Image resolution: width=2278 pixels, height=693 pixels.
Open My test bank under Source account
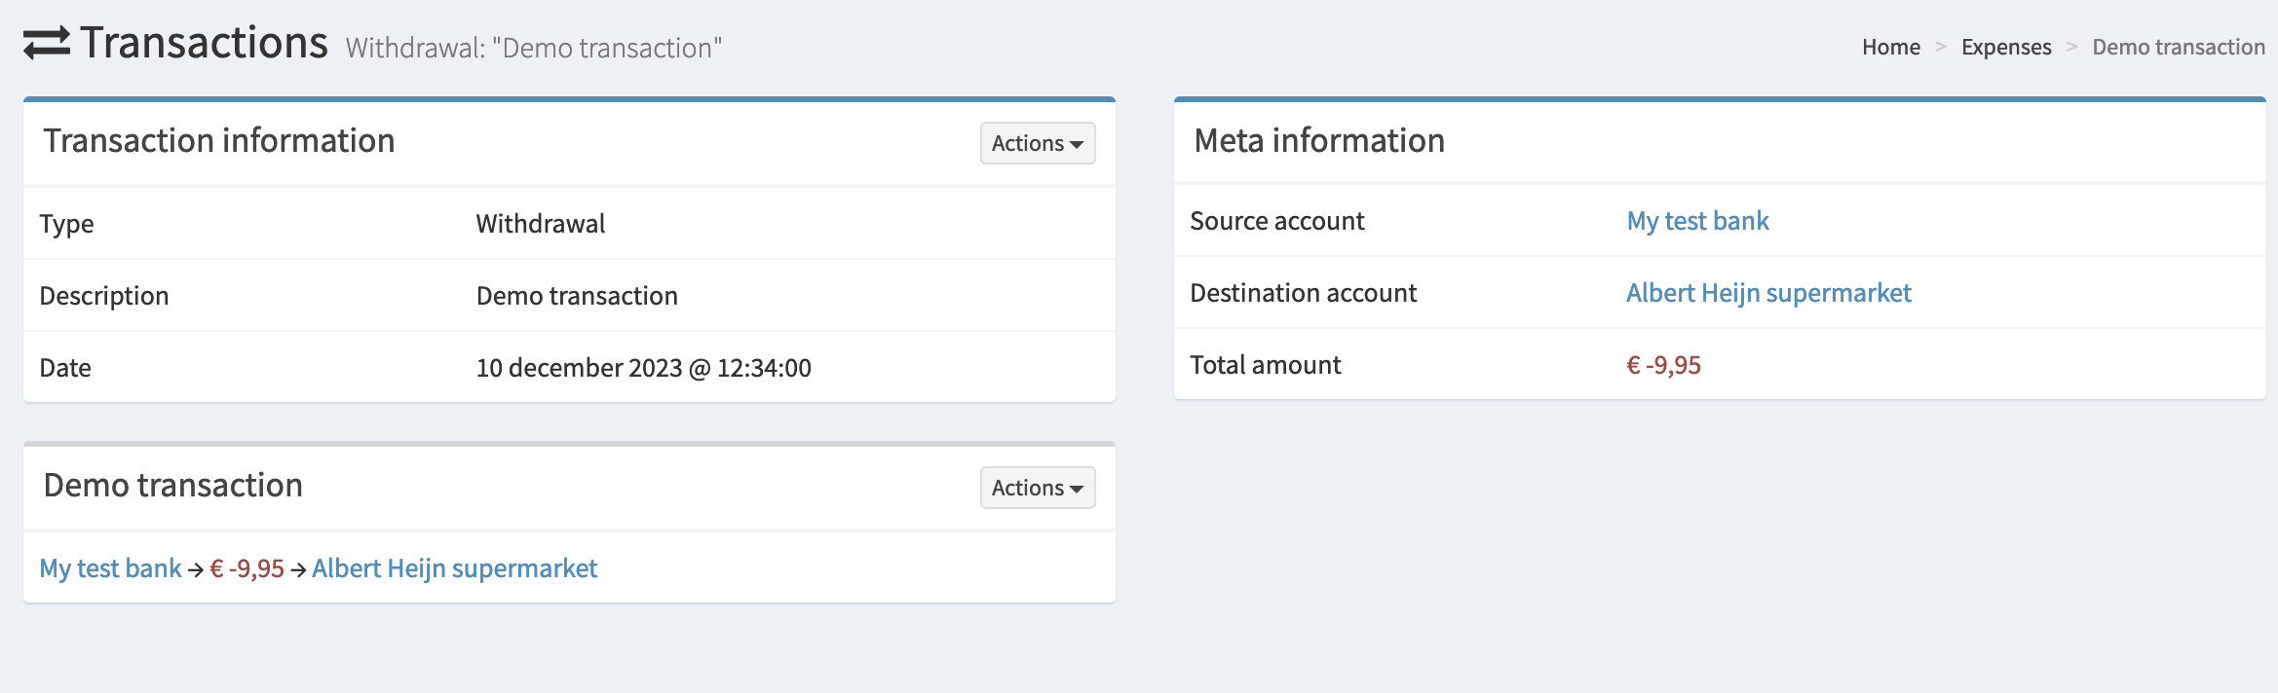pyautogui.click(x=1697, y=221)
